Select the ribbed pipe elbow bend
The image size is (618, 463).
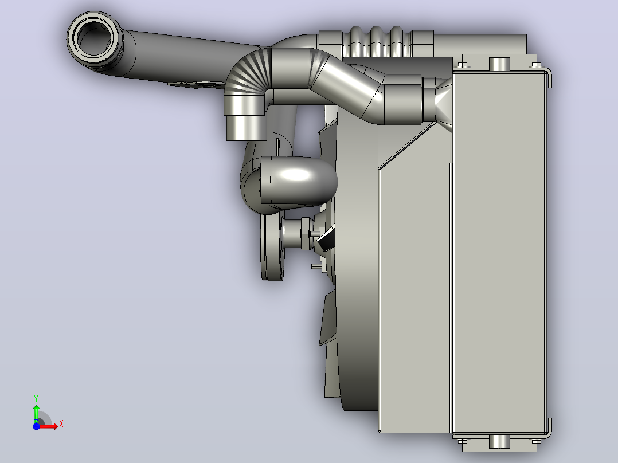tap(248, 73)
